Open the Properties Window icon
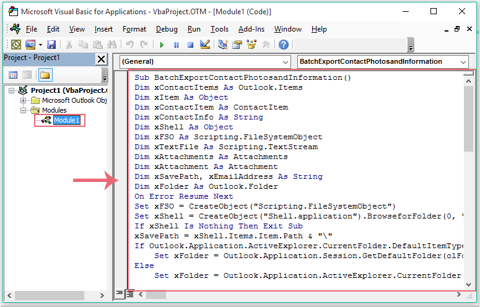 (x=237, y=45)
